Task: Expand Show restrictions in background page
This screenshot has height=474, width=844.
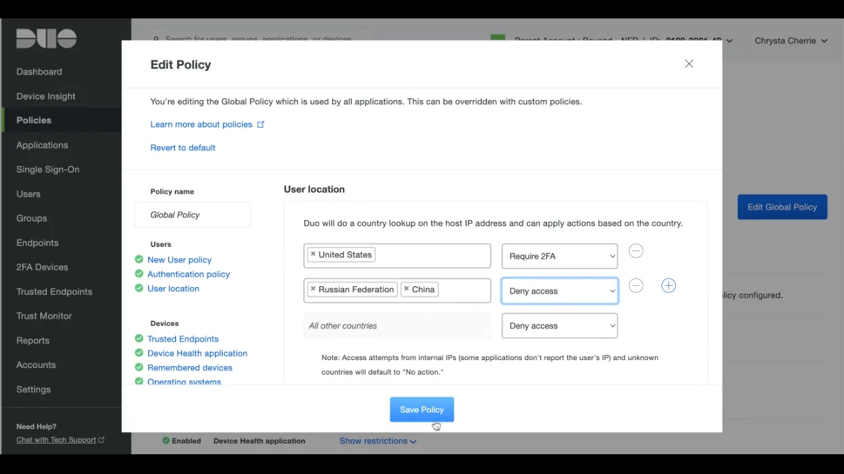Action: (378, 441)
